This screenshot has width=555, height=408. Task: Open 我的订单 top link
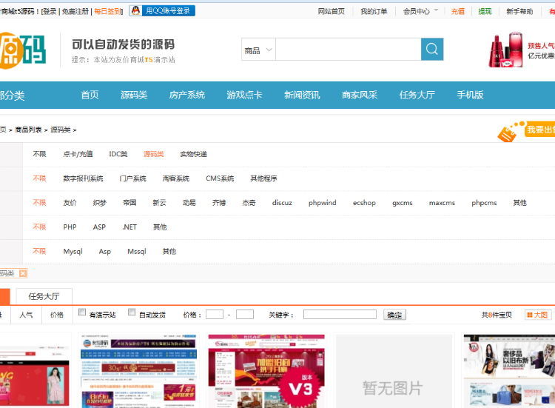pyautogui.click(x=374, y=11)
